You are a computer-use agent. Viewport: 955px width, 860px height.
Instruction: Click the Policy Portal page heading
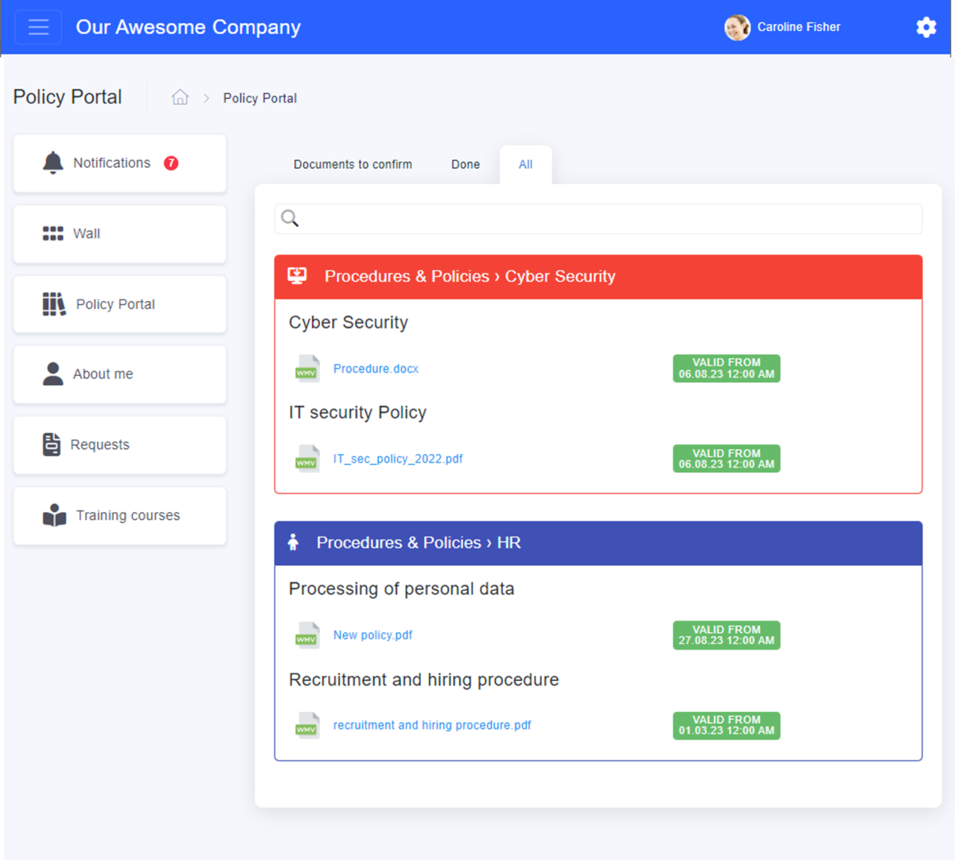68,97
